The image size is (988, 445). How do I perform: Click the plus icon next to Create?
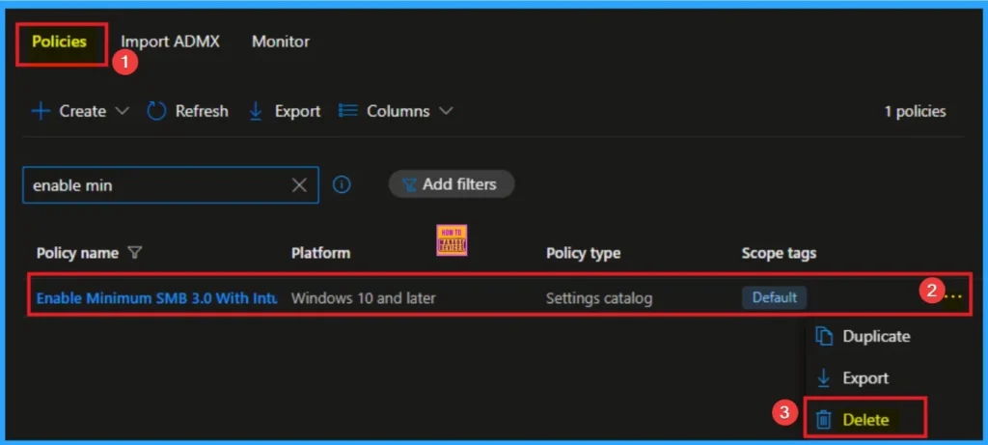coord(41,111)
